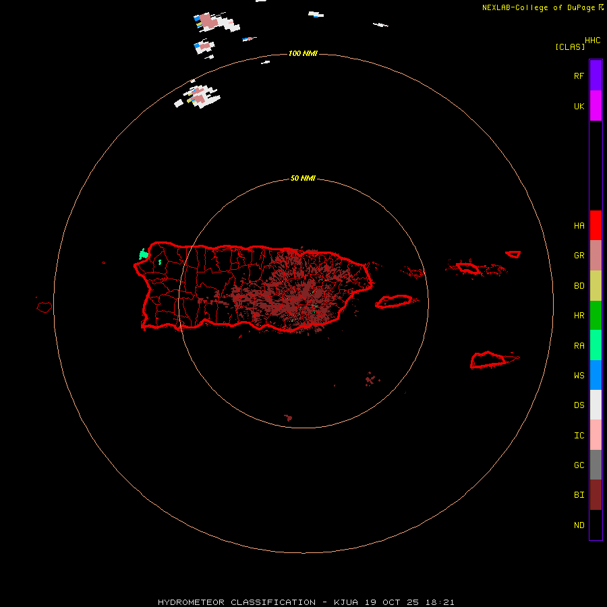The height and width of the screenshot is (607, 607).
Task: Click the 'GC' legend label
Action: [x=579, y=465]
